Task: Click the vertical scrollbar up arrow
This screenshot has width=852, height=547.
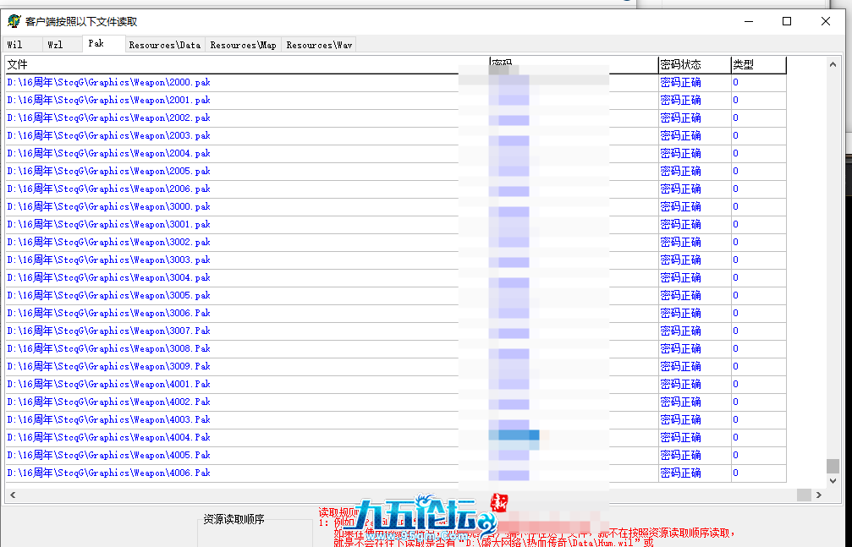Action: point(833,63)
